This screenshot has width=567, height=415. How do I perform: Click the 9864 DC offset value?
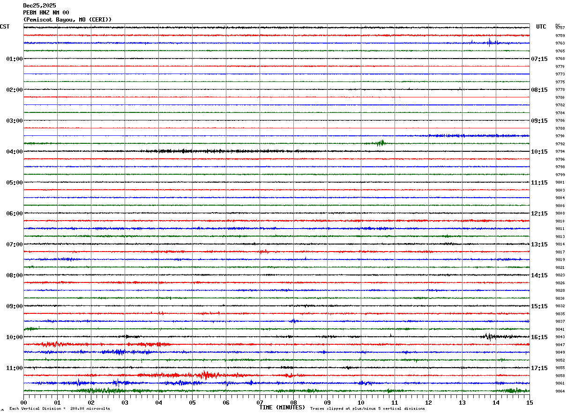(560, 392)
